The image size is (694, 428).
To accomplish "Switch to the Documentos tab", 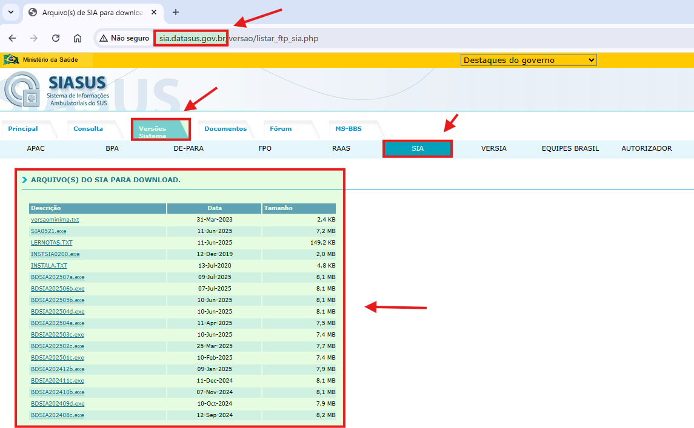I will (225, 128).
